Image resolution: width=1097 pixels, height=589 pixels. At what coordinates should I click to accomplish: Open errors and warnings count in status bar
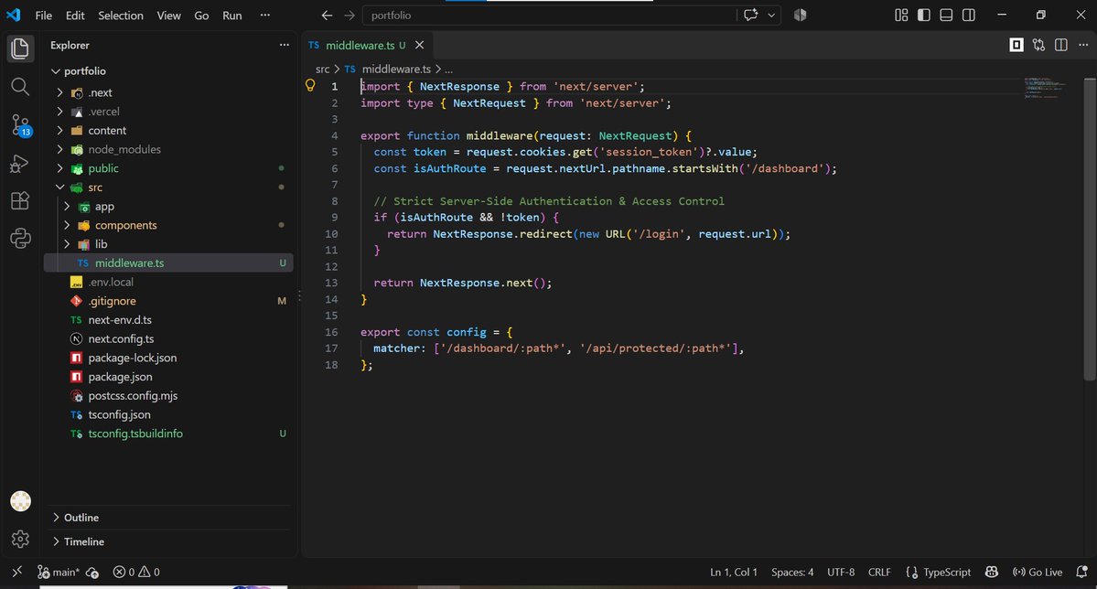coord(136,572)
